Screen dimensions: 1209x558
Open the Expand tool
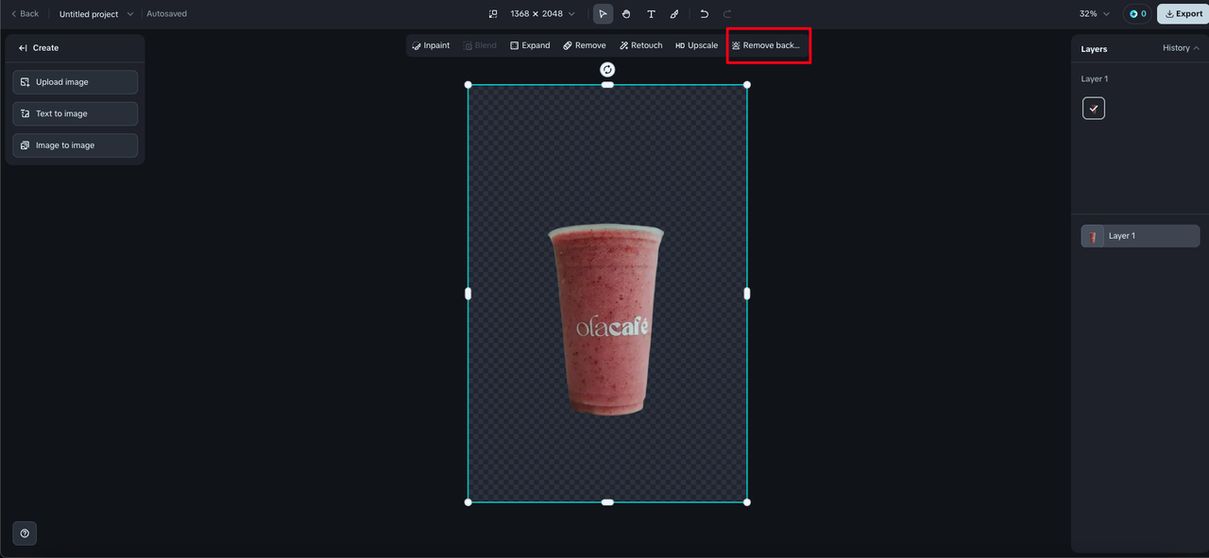tap(530, 45)
